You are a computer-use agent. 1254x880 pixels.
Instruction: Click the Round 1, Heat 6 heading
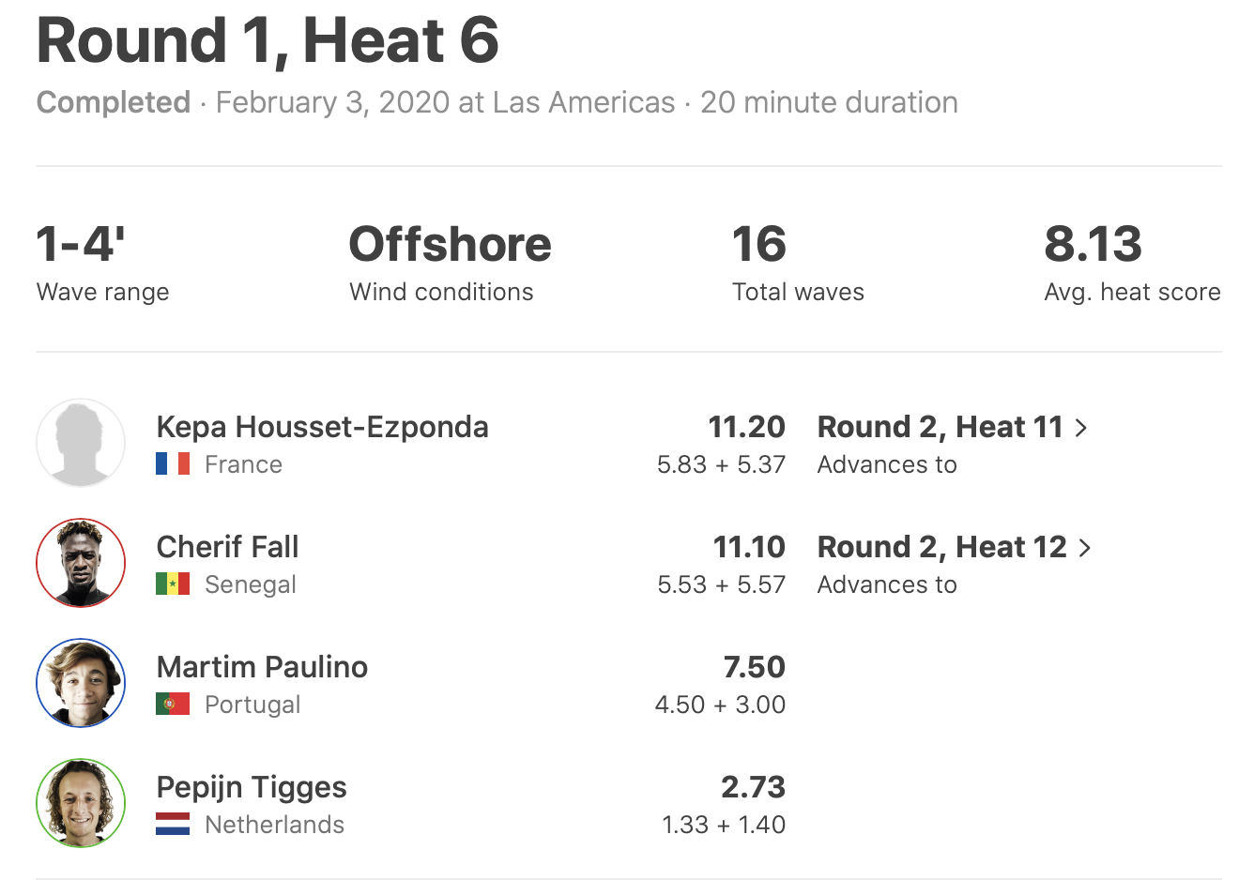[268, 40]
